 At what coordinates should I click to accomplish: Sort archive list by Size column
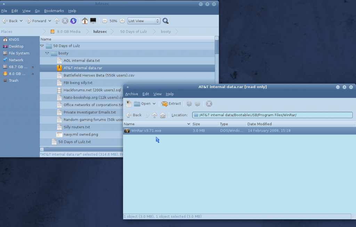click(205, 124)
